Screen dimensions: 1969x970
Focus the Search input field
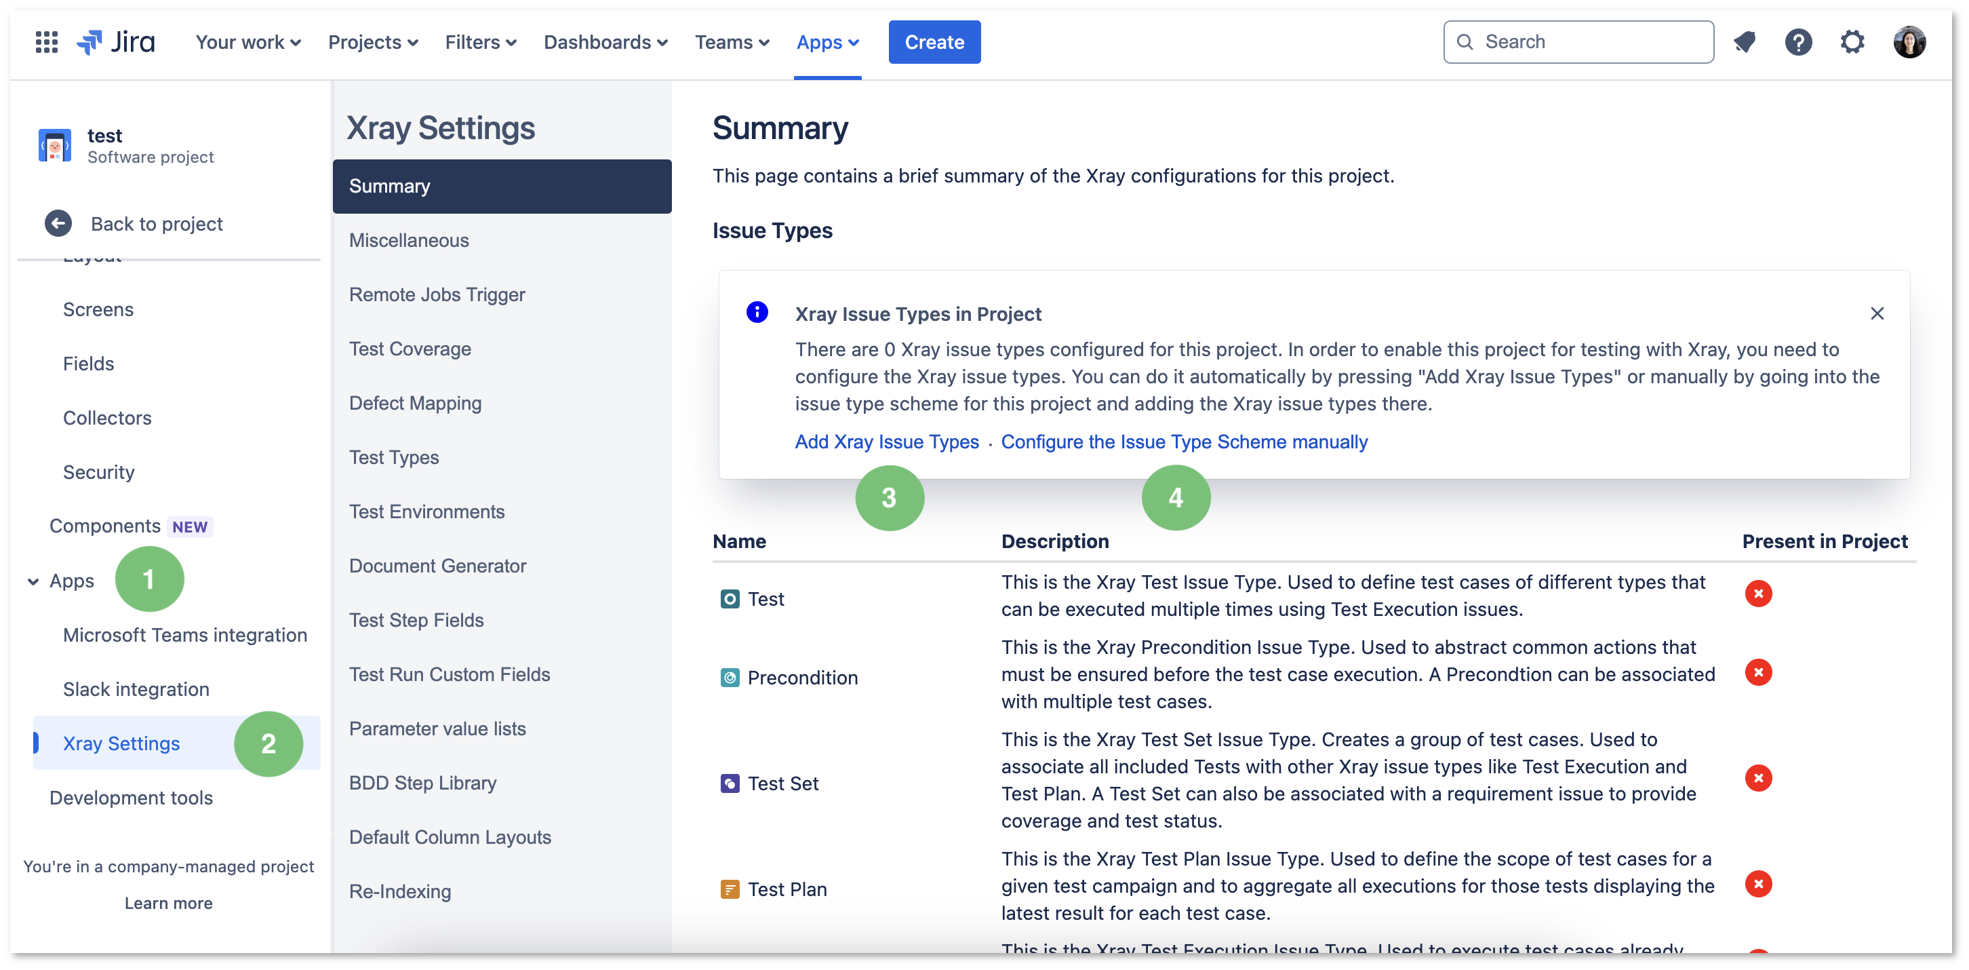coord(1578,42)
